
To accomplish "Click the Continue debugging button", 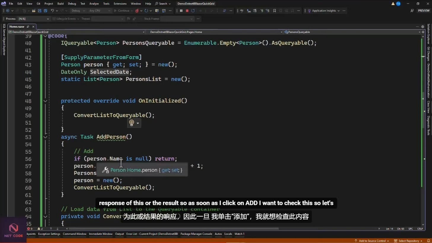I will tap(122, 11).
